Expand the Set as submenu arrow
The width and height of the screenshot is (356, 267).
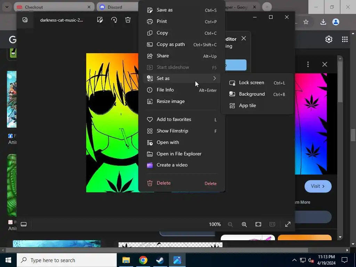coord(215,78)
